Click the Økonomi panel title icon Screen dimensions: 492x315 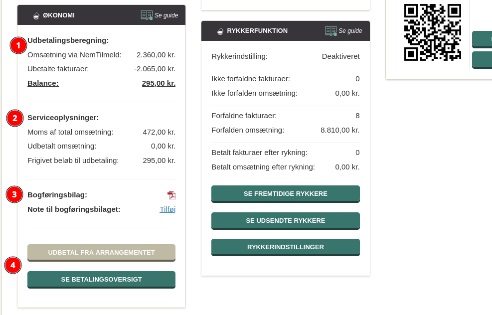36,15
